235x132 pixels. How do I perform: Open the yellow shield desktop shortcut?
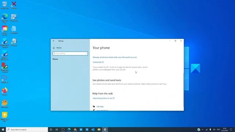pyautogui.click(x=4, y=117)
